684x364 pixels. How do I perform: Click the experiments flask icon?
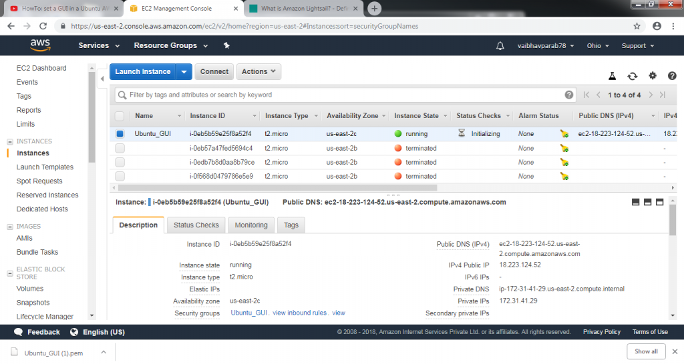pyautogui.click(x=611, y=77)
